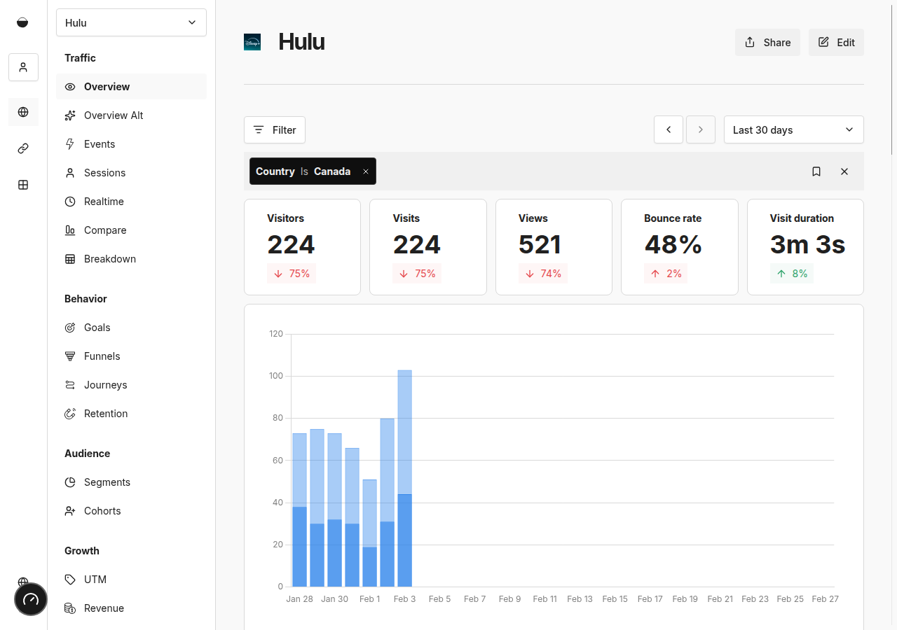Click the previous period chevron arrow

(668, 129)
